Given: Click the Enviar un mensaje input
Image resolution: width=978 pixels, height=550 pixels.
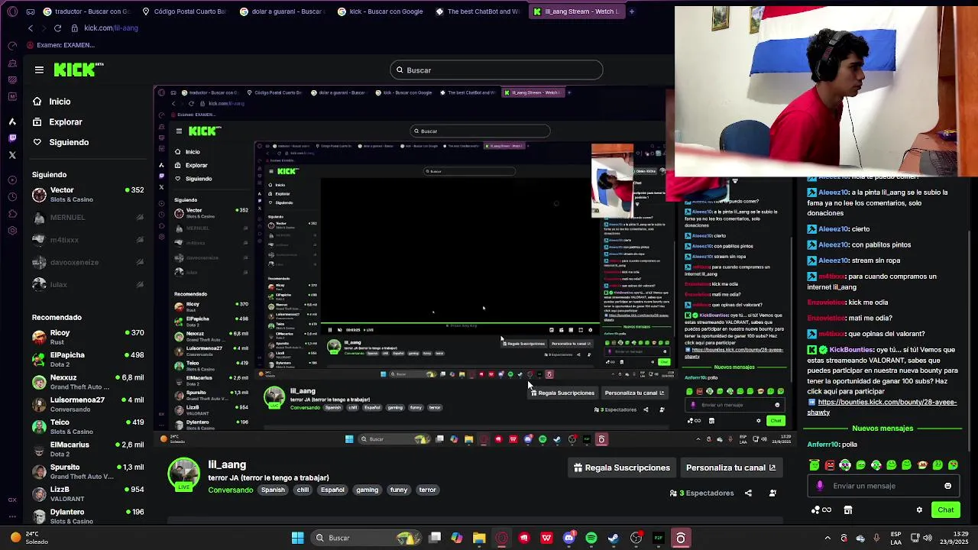Looking at the screenshot, I should (882, 486).
